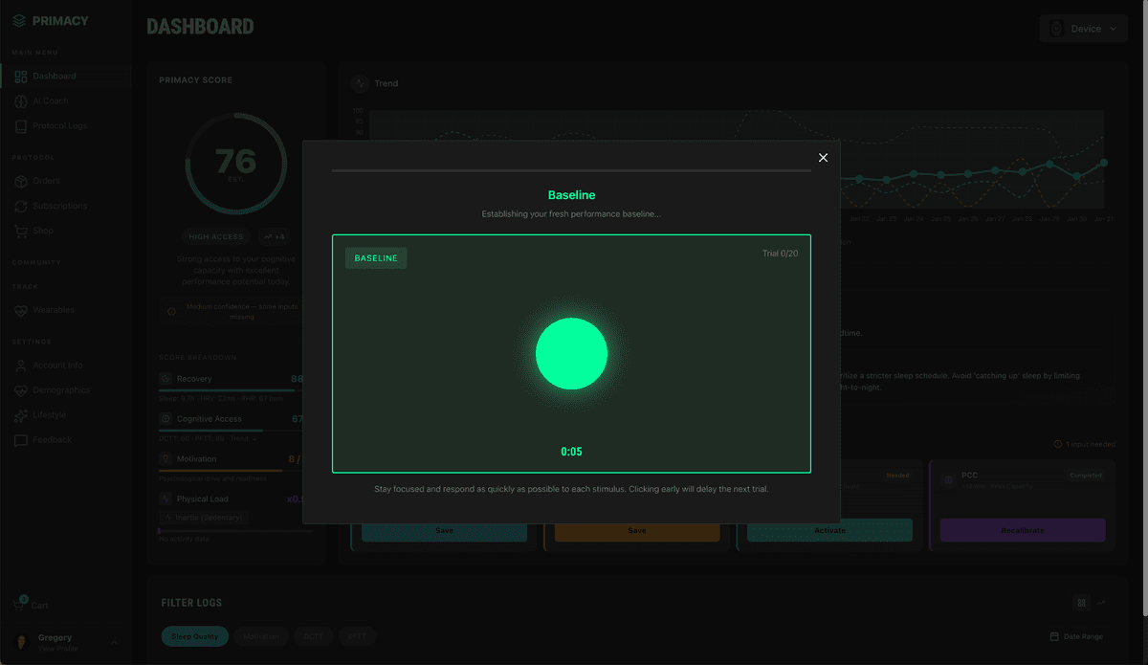Click the Wearables heart-pulse icon

coord(21,310)
